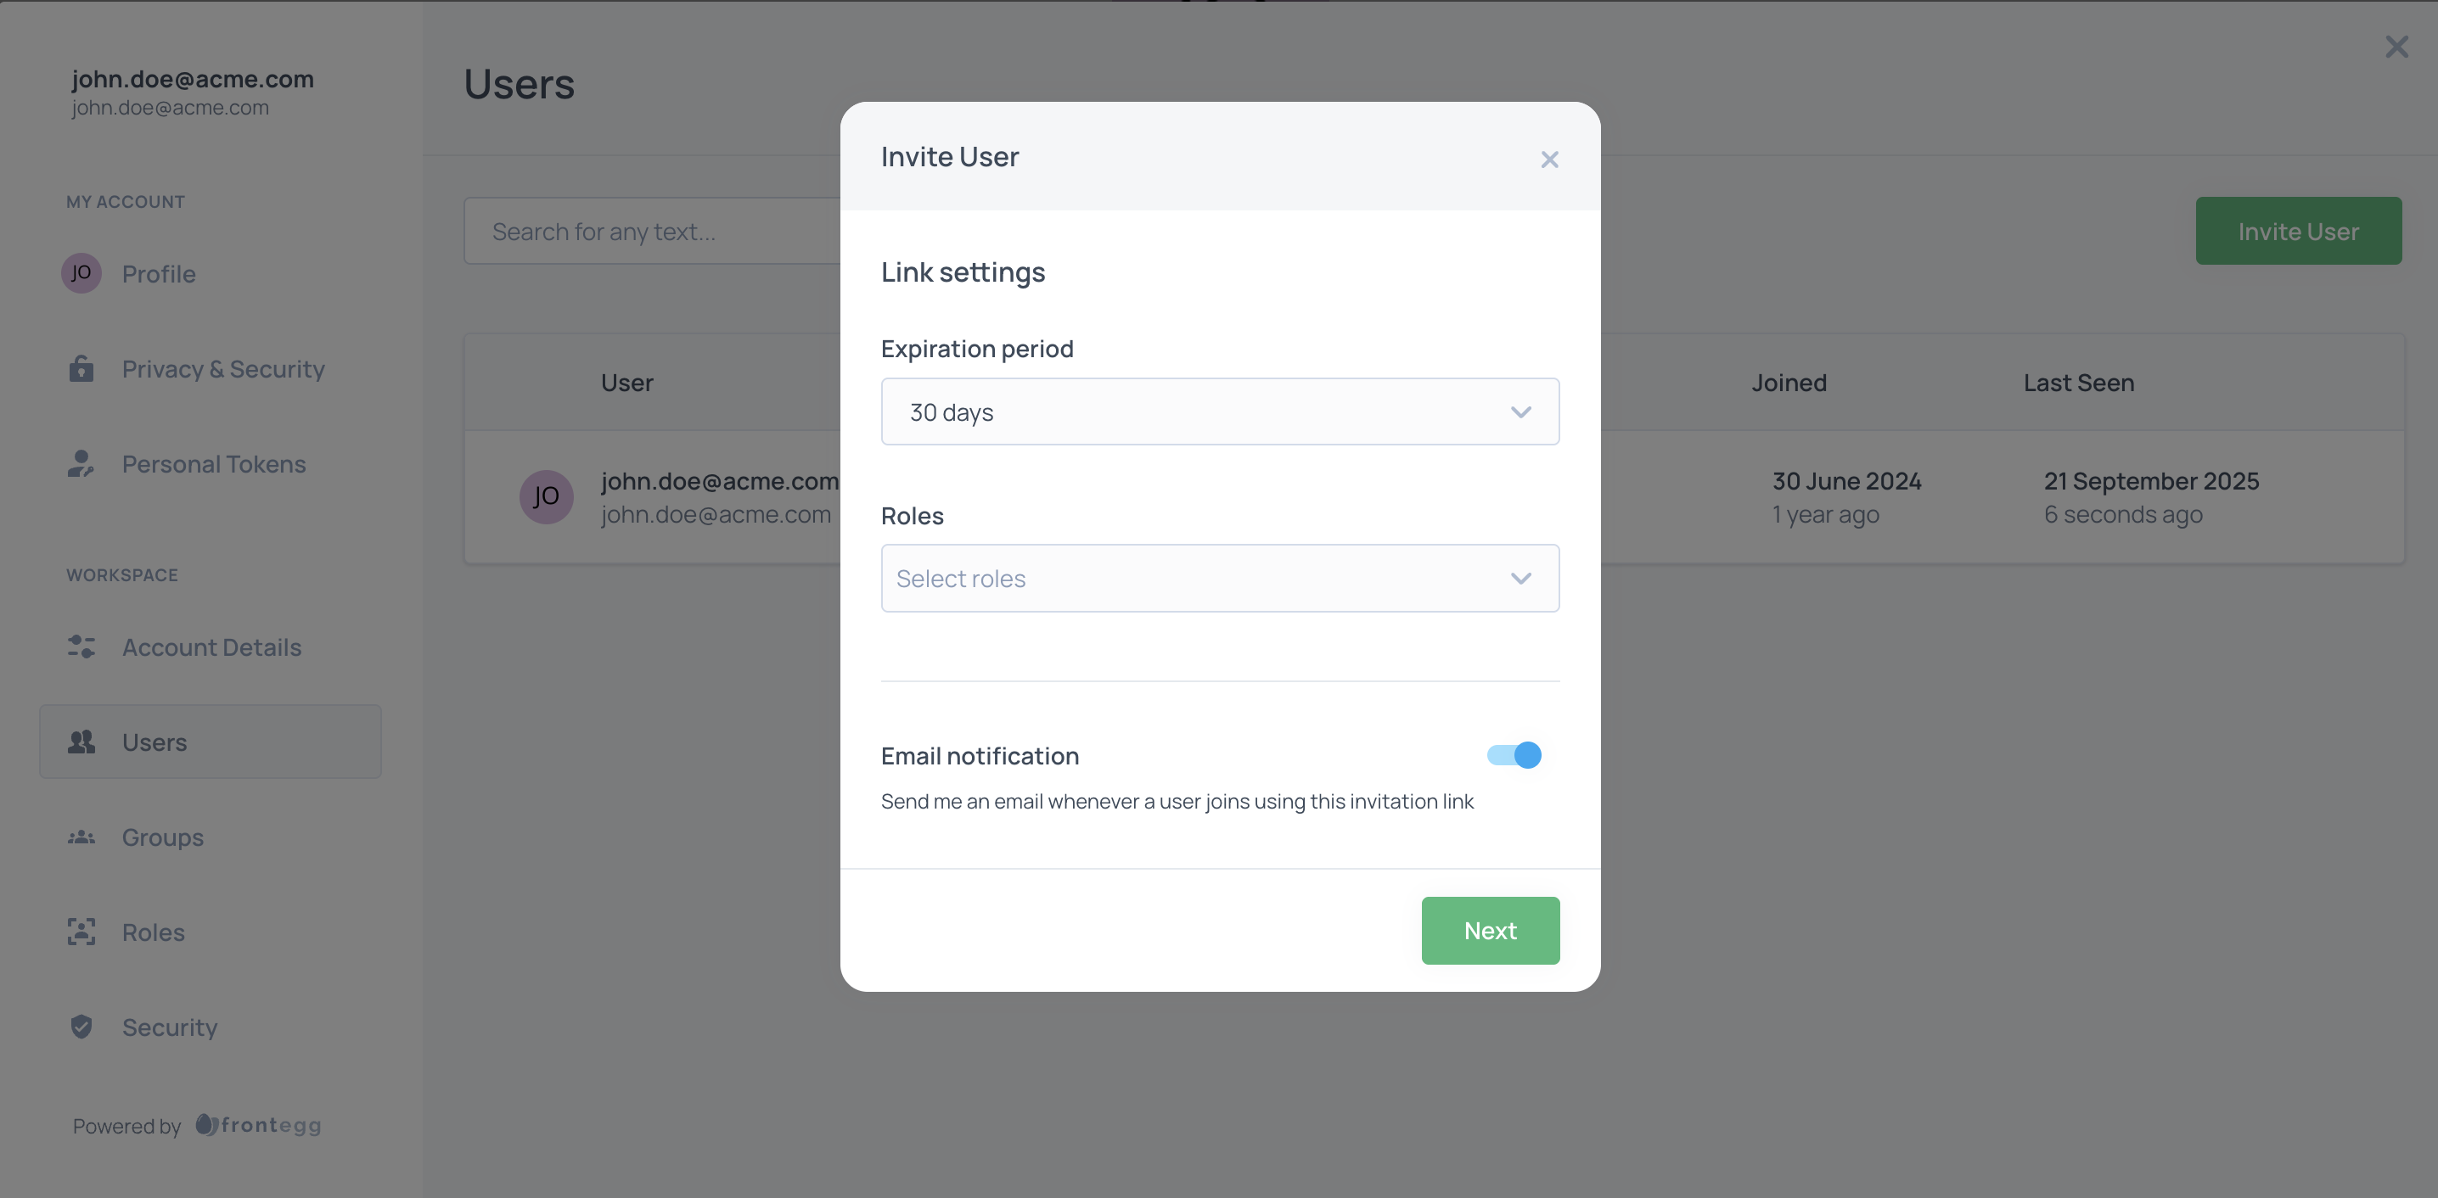Image resolution: width=2438 pixels, height=1198 pixels.
Task: Click the green Invite User button
Action: tap(2298, 230)
